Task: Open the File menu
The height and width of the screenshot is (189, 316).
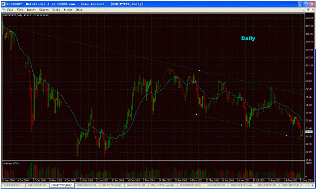Action: [10, 10]
